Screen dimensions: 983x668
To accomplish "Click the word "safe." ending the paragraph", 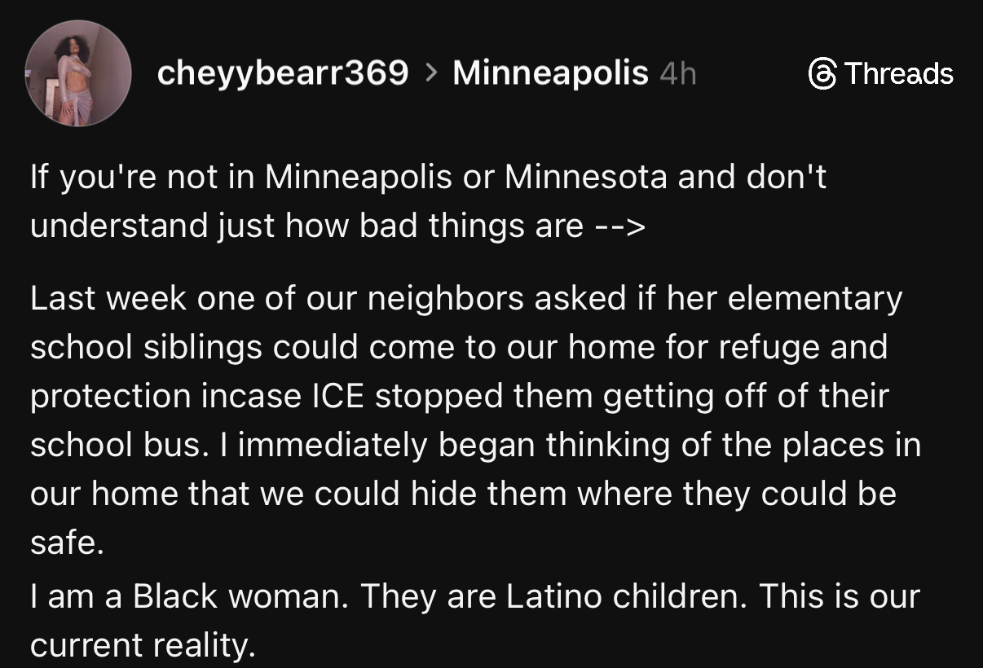I will (x=67, y=543).
